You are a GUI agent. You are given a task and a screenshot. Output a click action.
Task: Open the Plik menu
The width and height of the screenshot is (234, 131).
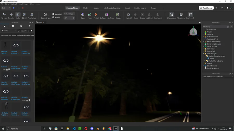click(2, 4)
